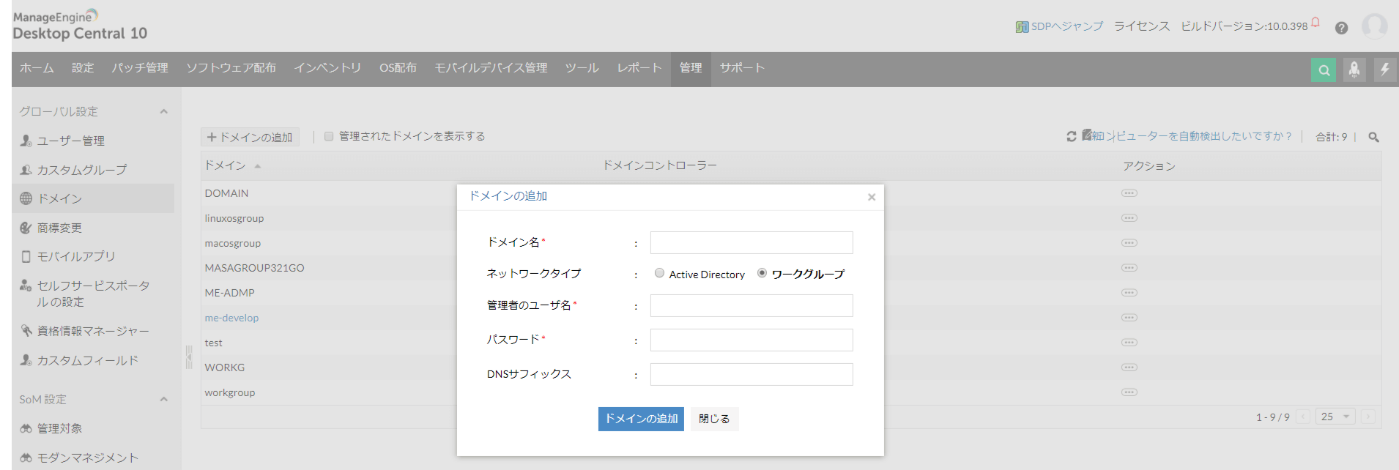The width and height of the screenshot is (1399, 470).
Task: Select the Active Directory radio button
Action: click(659, 273)
